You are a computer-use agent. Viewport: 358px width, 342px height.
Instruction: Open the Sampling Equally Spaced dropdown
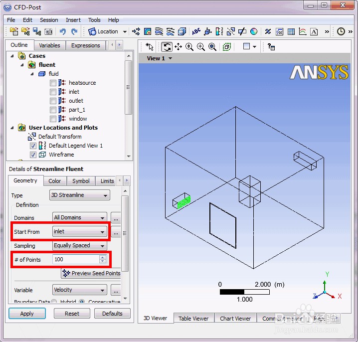pyautogui.click(x=79, y=246)
